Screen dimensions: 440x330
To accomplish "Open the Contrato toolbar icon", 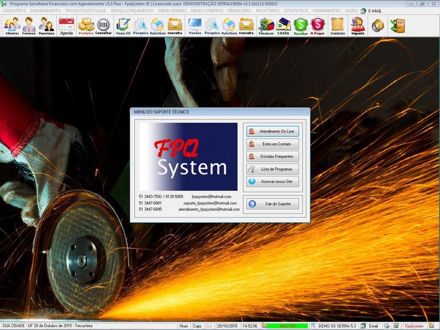I will click(x=338, y=25).
